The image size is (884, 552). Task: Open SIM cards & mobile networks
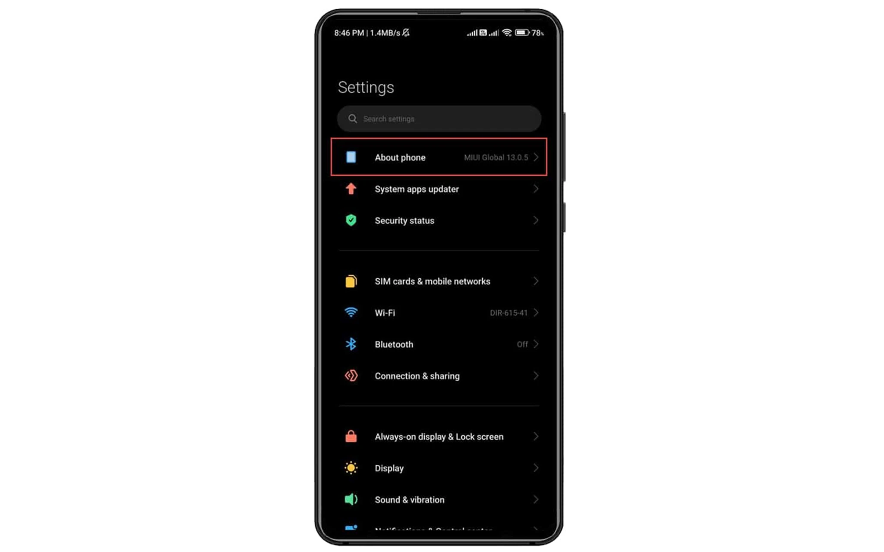point(442,281)
